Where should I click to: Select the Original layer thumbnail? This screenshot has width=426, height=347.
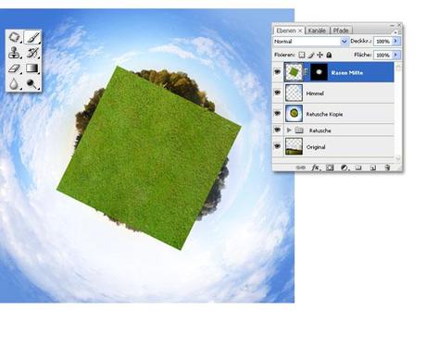pyautogui.click(x=294, y=146)
